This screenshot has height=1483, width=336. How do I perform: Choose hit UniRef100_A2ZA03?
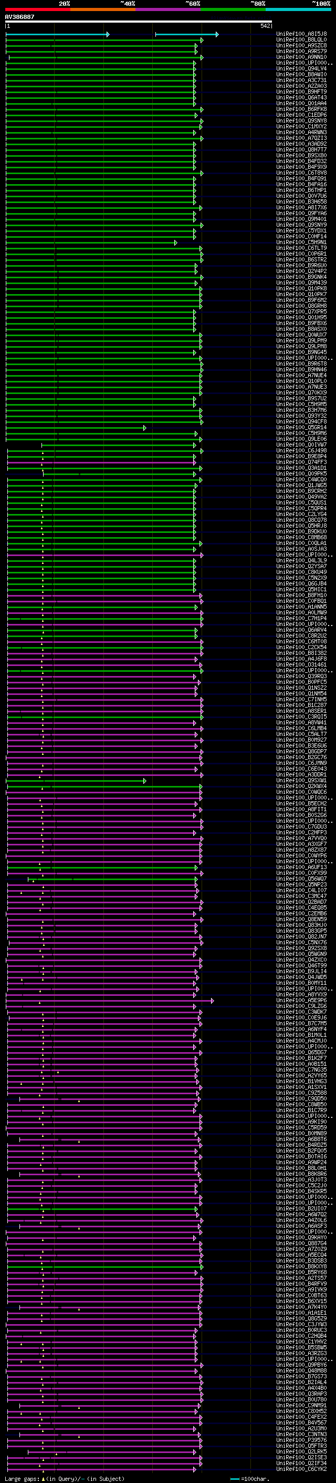(301, 86)
